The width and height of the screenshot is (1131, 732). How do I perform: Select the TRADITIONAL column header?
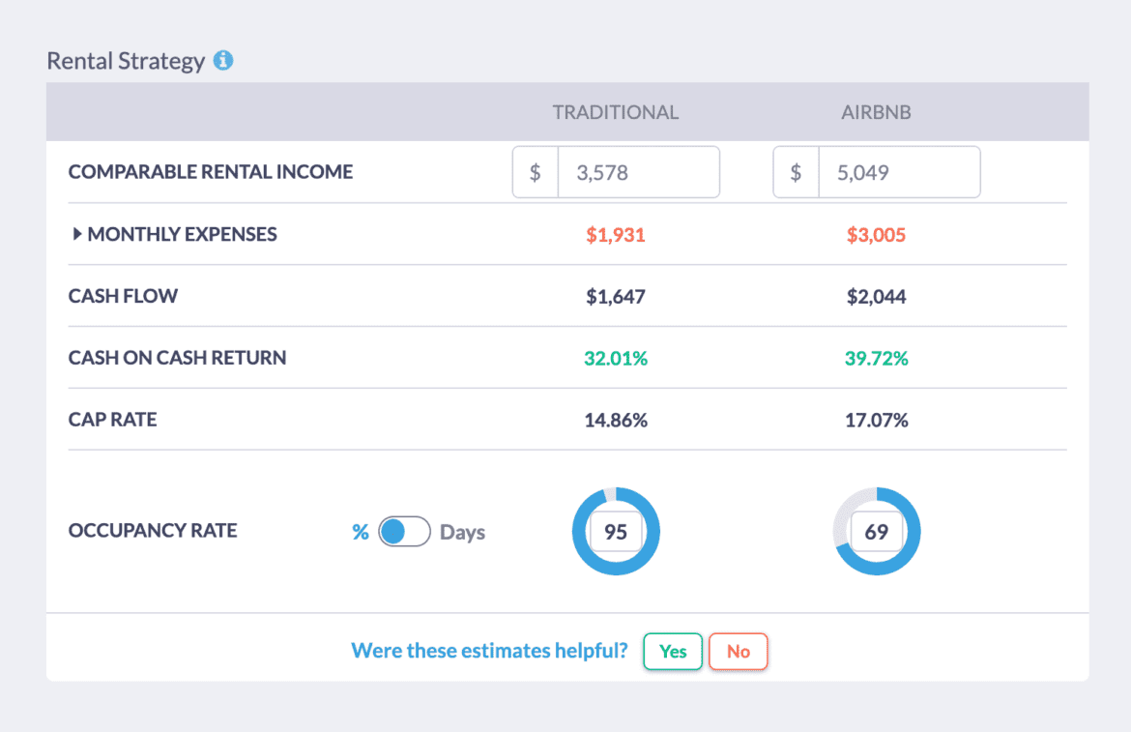[616, 111]
